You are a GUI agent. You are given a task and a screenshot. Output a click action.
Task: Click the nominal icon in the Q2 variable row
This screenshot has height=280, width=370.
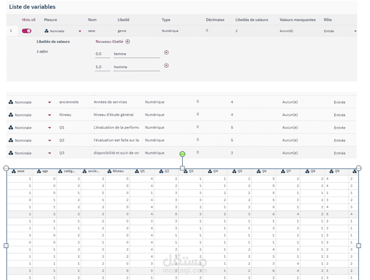point(11,140)
